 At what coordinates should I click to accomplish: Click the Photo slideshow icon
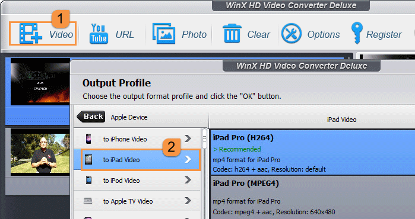coord(164,34)
